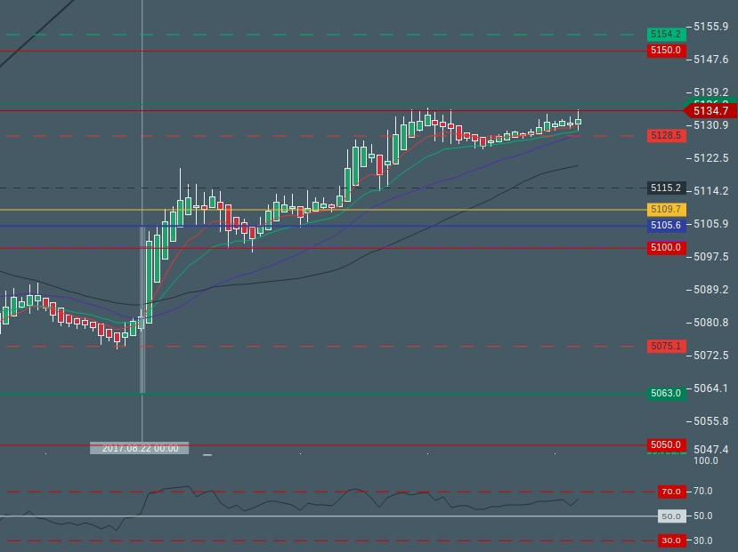Select the red 5128.5 dashed level label

pos(667,136)
